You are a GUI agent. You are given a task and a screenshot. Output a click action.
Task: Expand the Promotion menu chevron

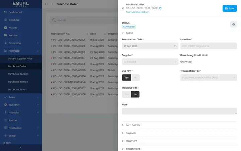(38, 43)
